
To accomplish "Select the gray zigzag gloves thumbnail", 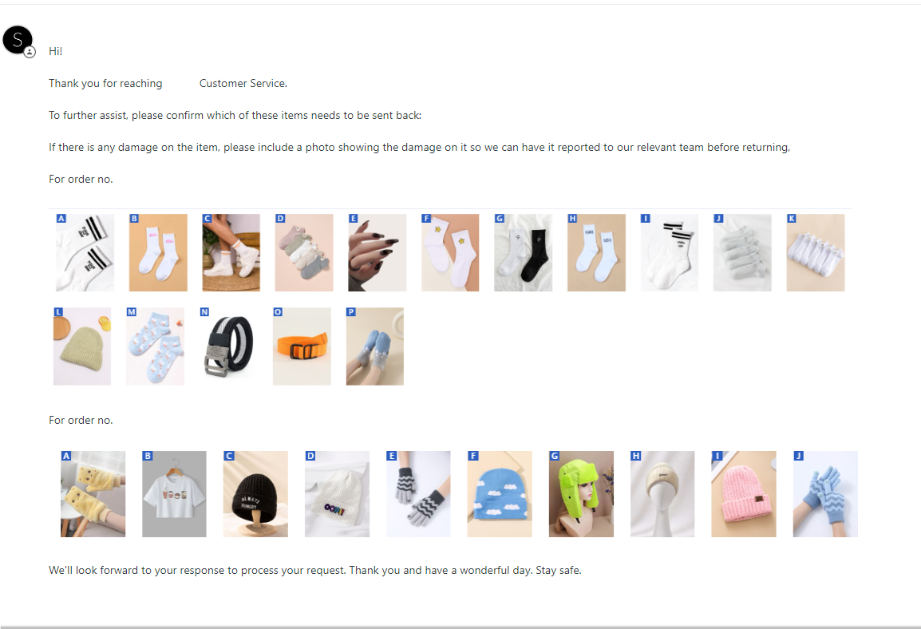I will coord(418,494).
